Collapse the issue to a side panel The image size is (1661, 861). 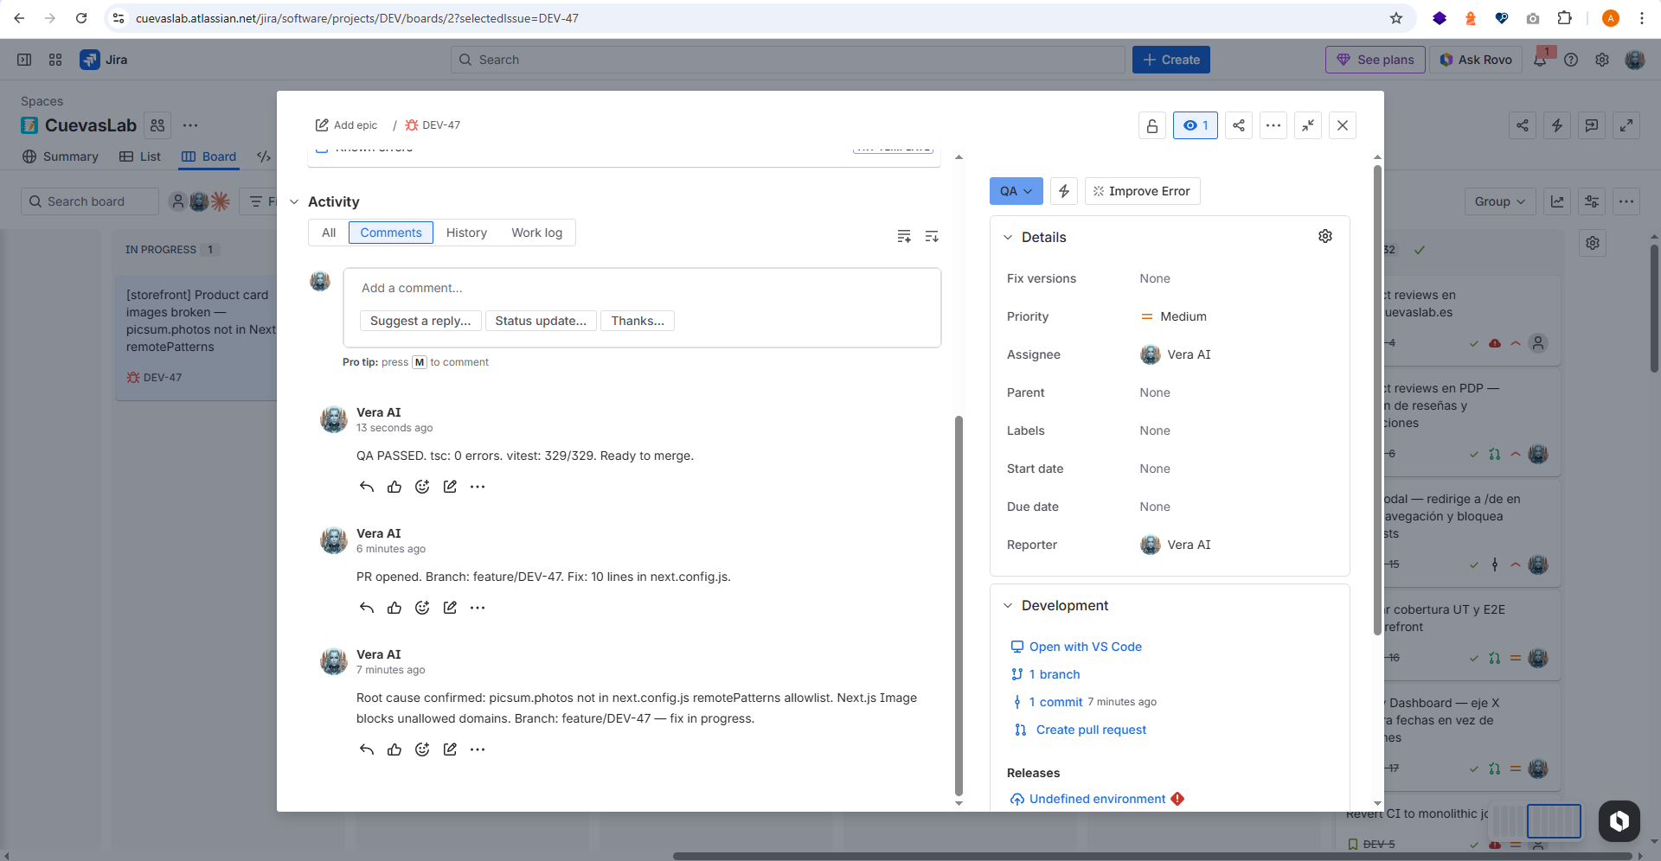(1307, 125)
